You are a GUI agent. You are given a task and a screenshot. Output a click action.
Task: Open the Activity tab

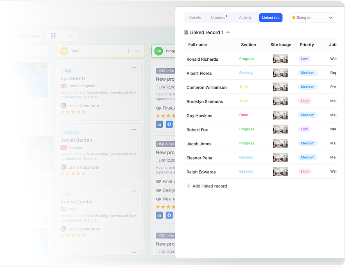[x=245, y=18]
